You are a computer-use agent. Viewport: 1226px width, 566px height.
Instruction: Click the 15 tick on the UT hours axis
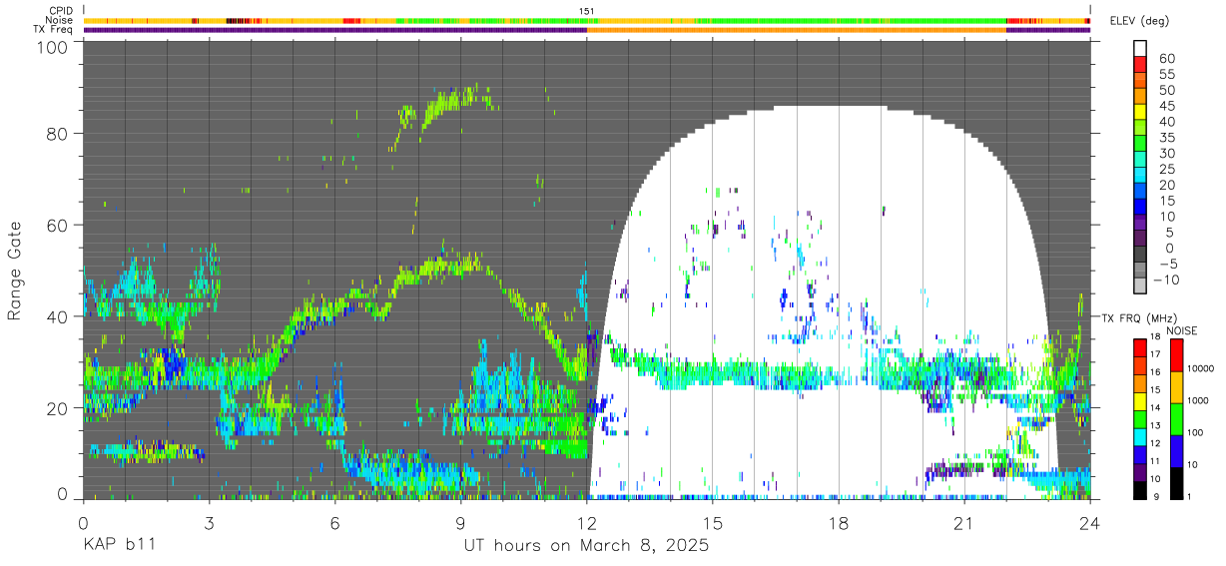[712, 522]
